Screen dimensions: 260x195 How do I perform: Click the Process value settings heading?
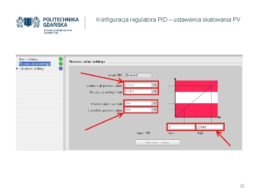point(87,62)
